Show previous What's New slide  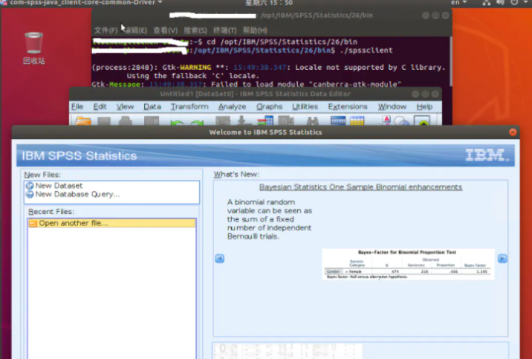[219, 259]
